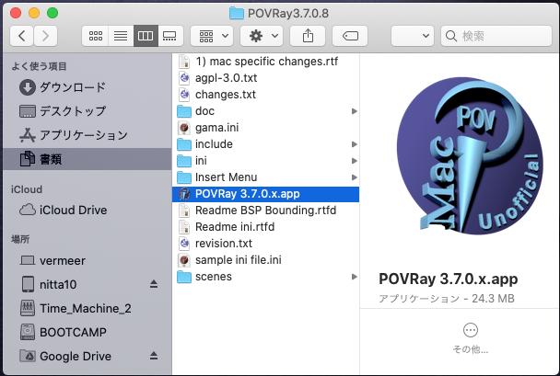This screenshot has width=560, height=376.
Task: Eject the Time_Machine_2 volume
Action: pos(154,308)
